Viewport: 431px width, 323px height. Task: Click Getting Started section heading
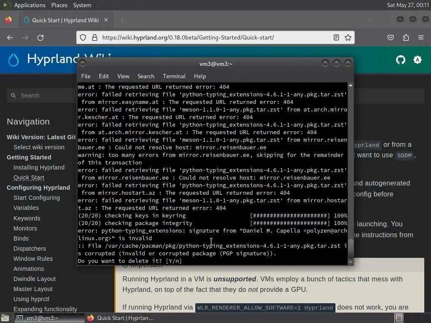pos(29,157)
